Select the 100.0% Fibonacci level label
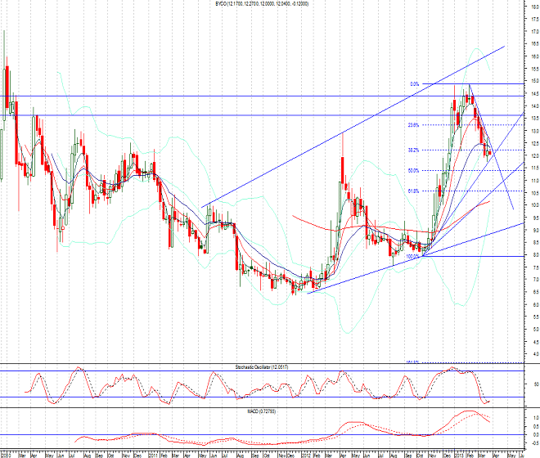540x458 pixels. (x=412, y=256)
